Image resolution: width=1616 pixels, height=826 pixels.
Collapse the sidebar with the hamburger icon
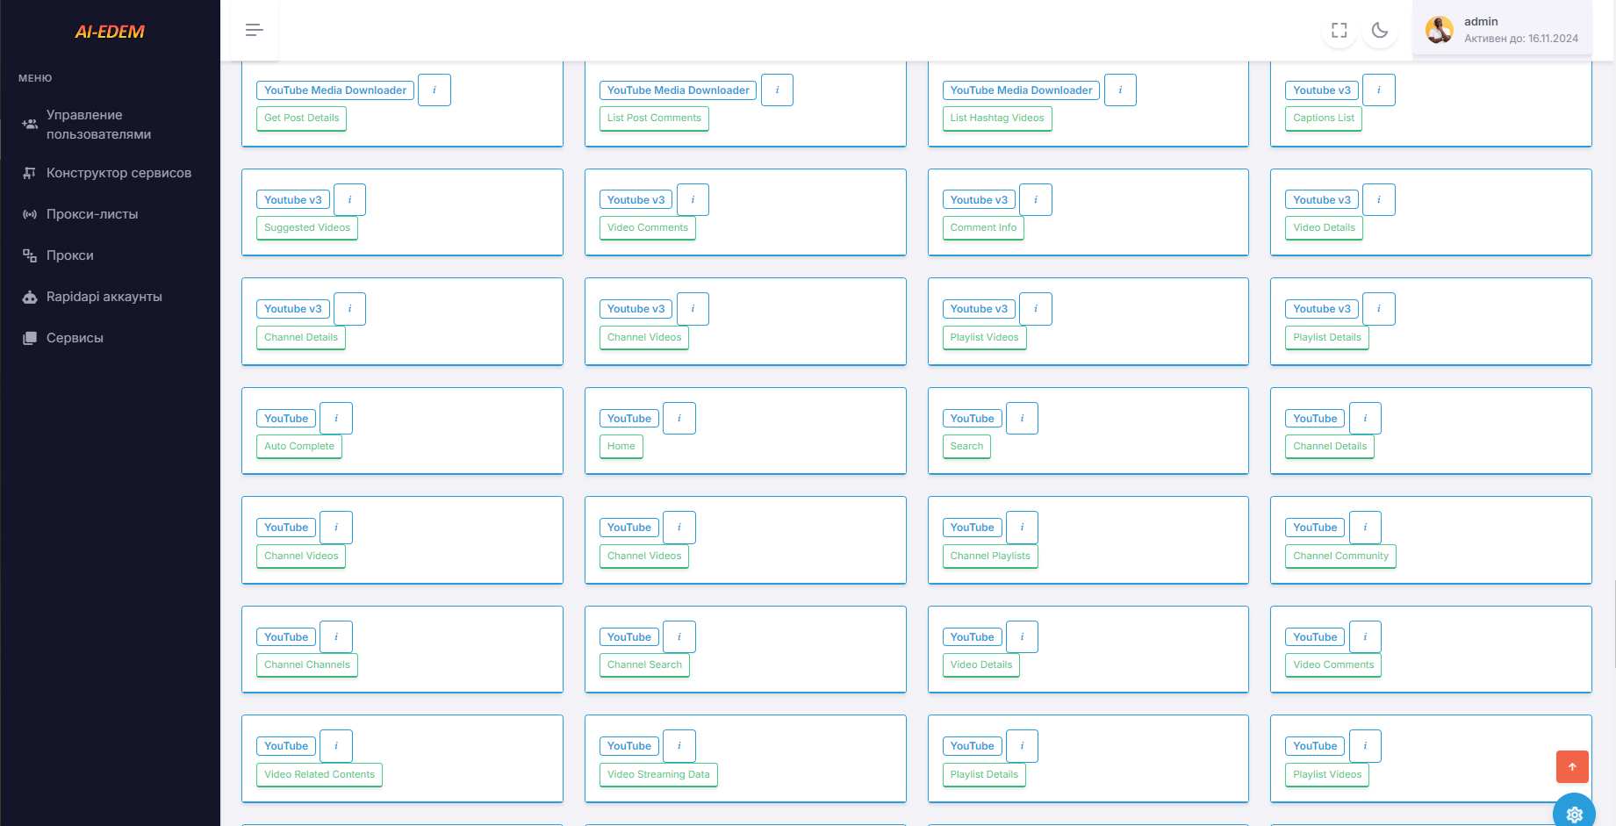coord(255,30)
